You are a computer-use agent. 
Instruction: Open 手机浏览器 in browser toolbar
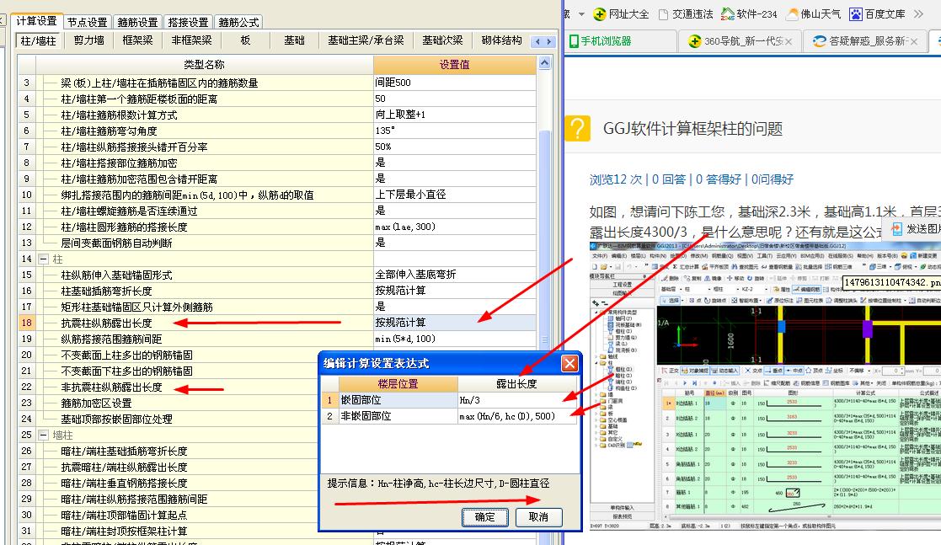pos(600,40)
